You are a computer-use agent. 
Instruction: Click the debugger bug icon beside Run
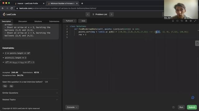pos(174,107)
